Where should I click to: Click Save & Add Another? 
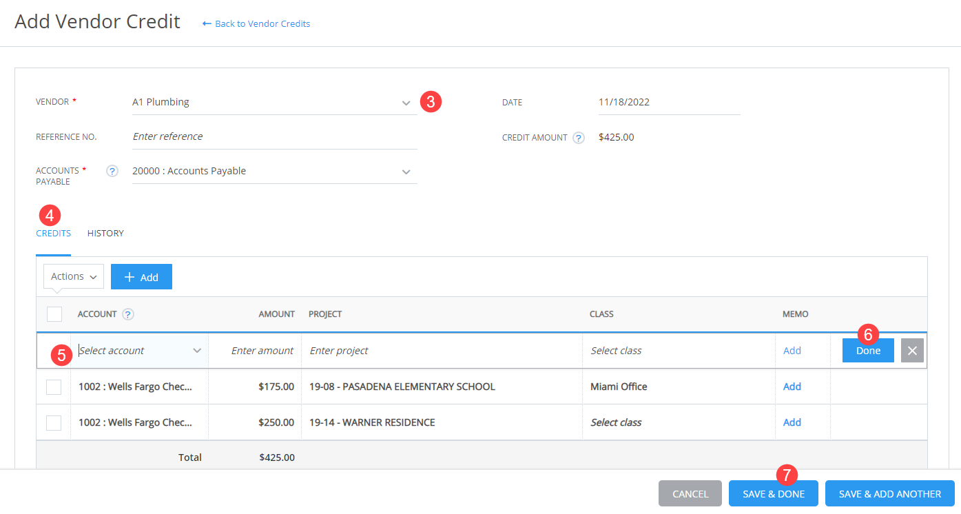(890, 493)
